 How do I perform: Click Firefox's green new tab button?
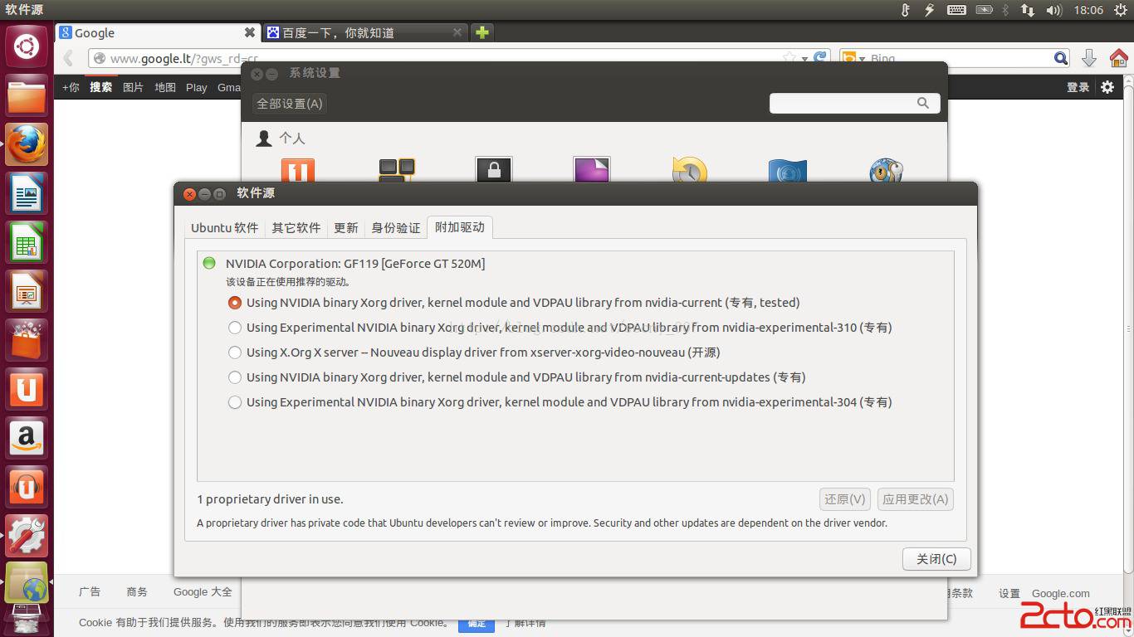coord(481,32)
